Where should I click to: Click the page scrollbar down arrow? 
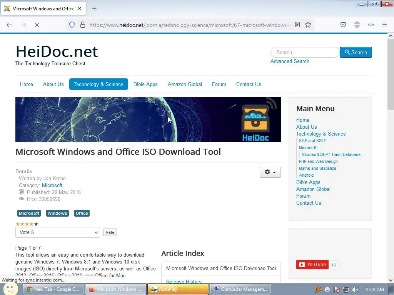click(x=391, y=280)
